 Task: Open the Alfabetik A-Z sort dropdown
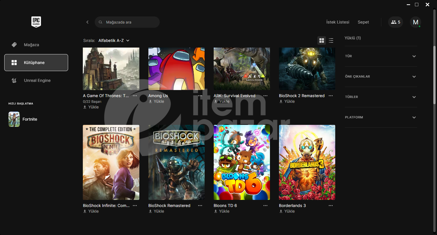(114, 40)
